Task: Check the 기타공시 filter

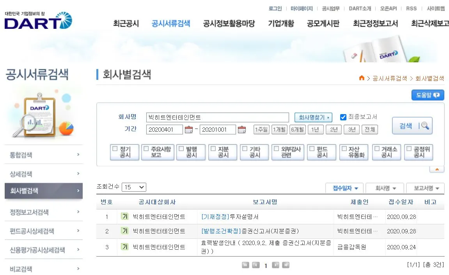Action: click(245, 149)
